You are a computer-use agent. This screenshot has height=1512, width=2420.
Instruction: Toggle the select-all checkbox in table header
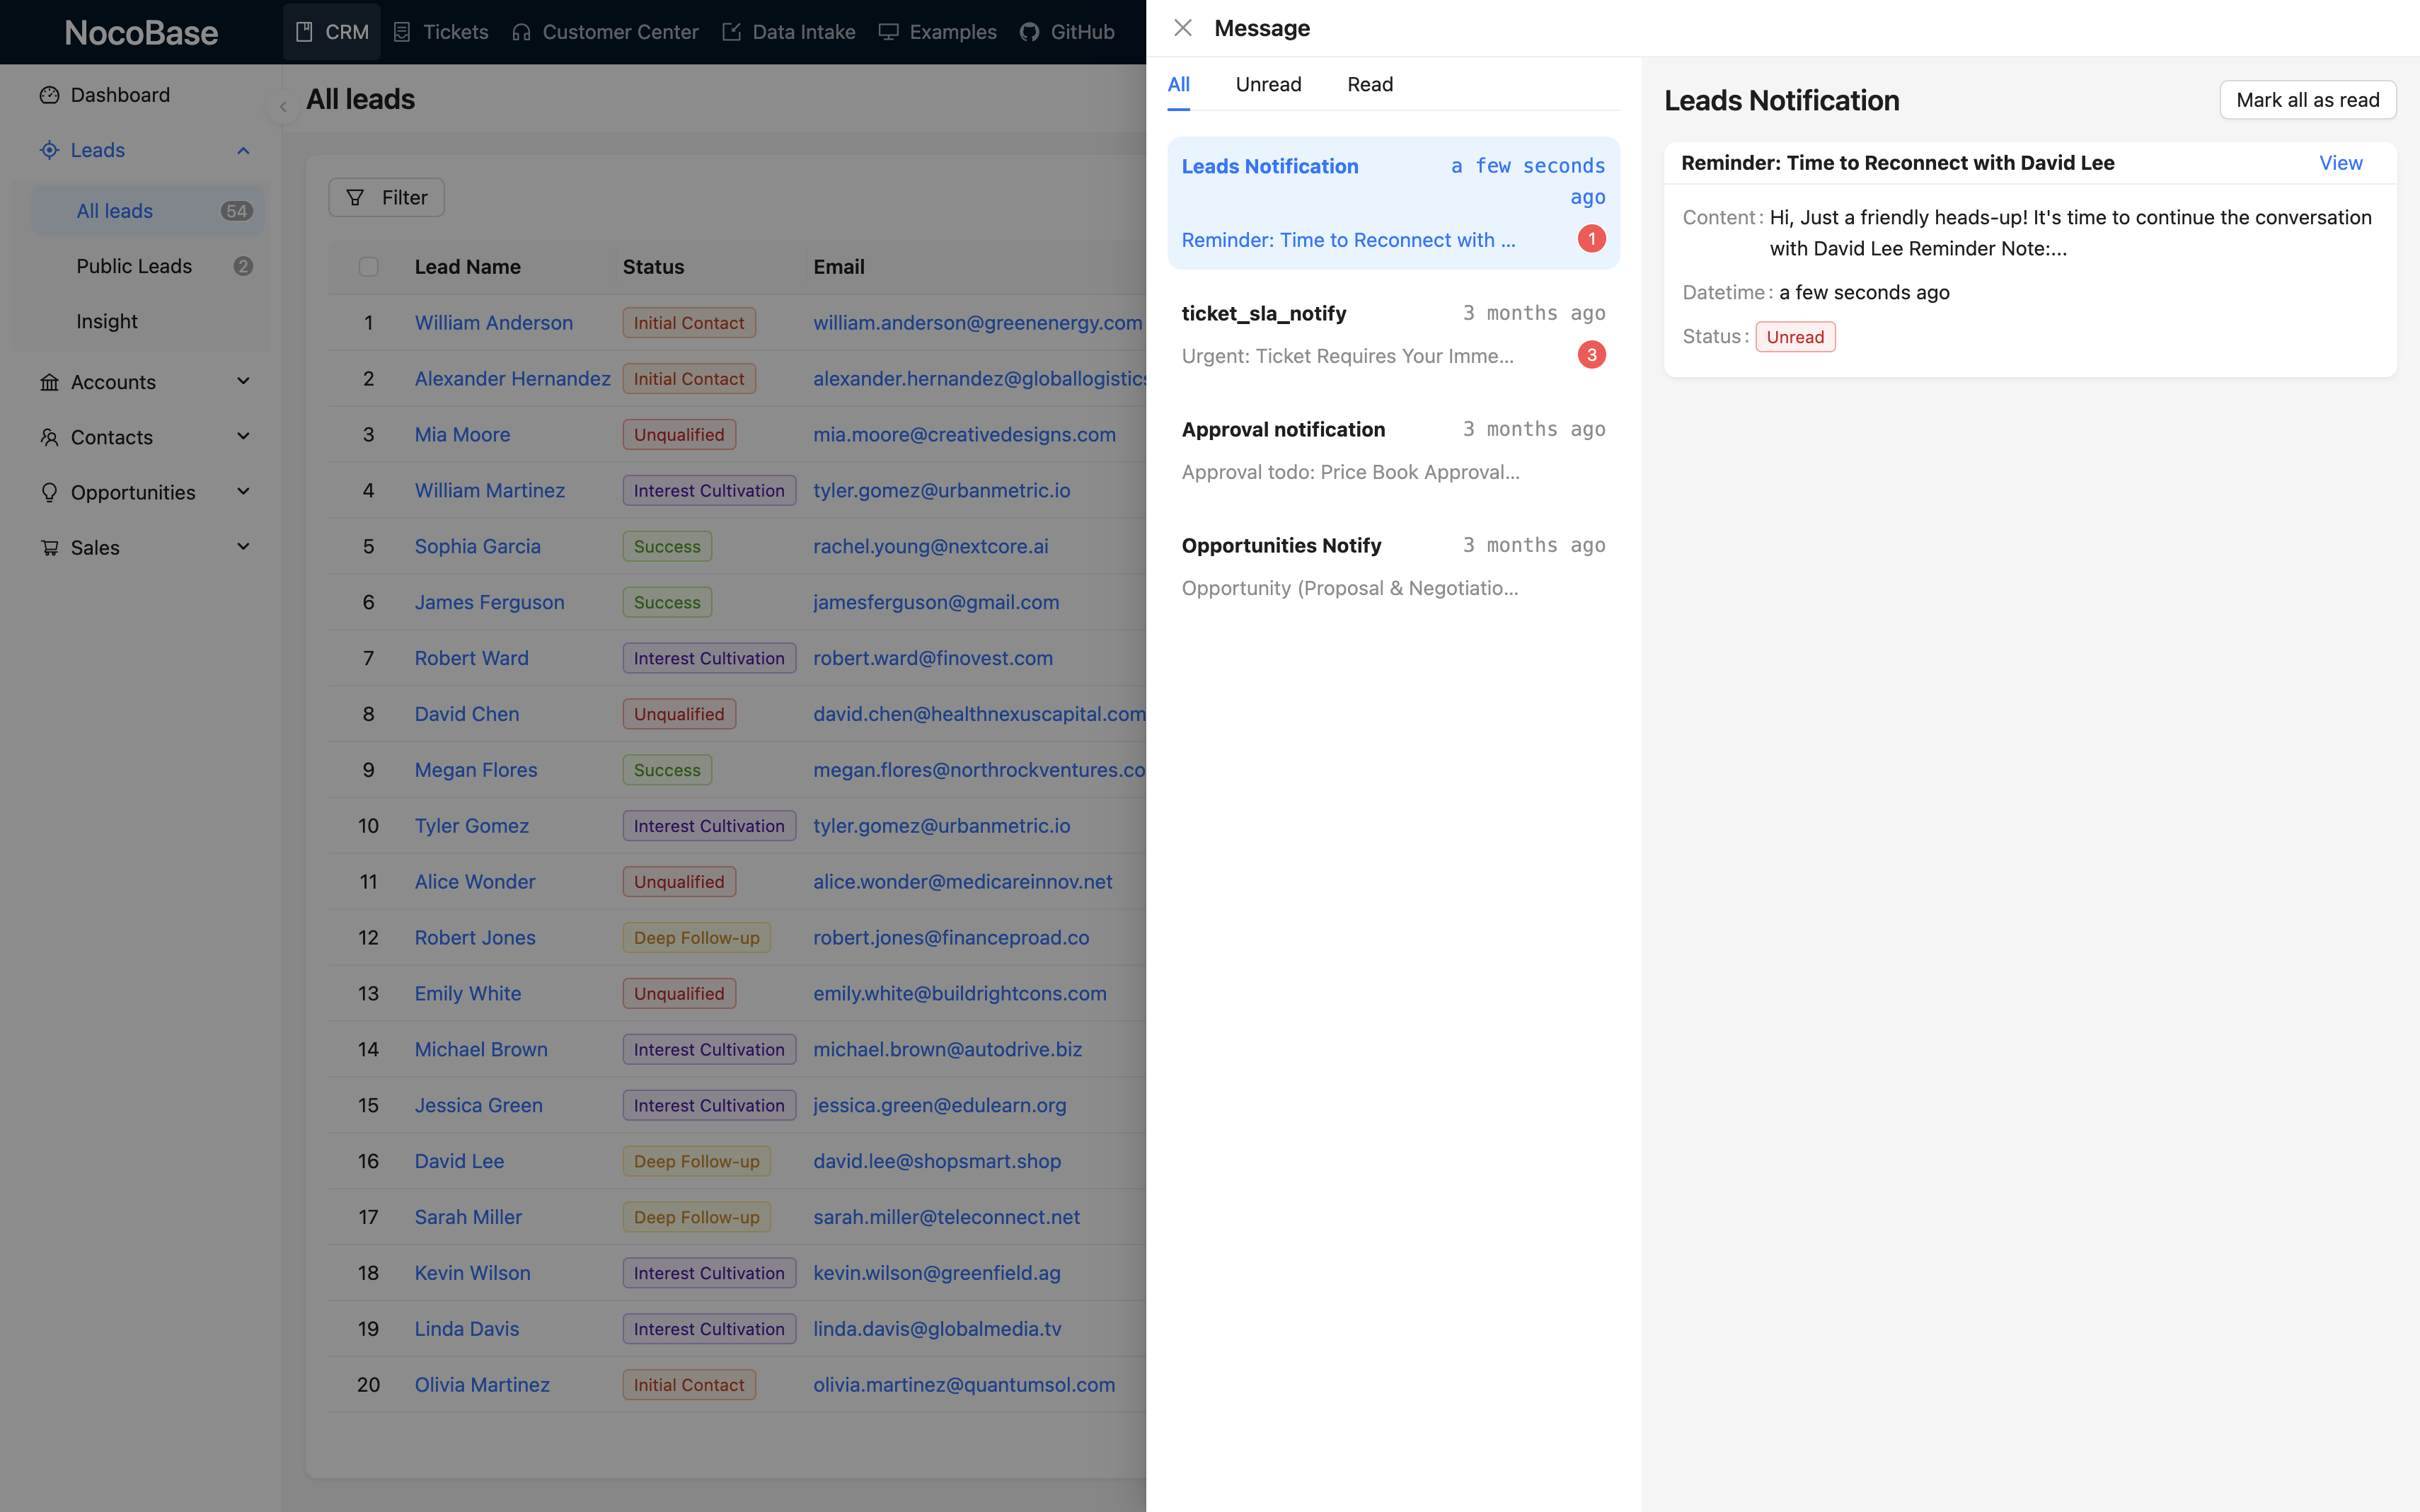(x=368, y=267)
